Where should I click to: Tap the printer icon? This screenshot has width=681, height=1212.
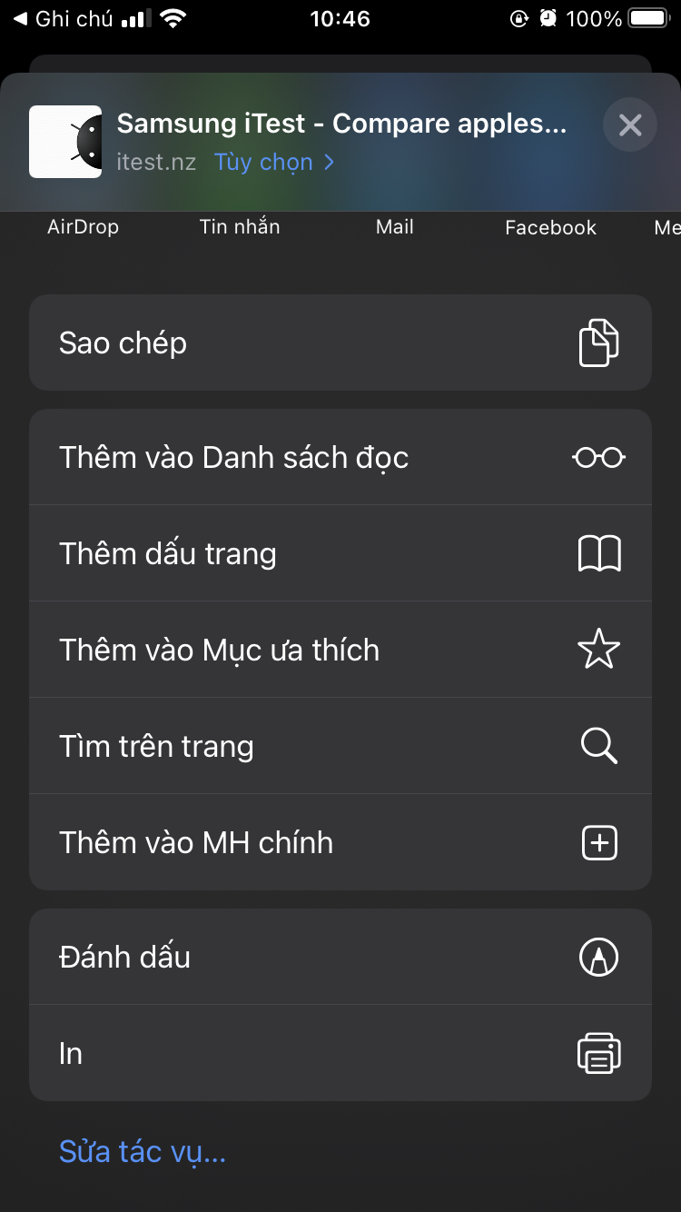click(x=598, y=1054)
